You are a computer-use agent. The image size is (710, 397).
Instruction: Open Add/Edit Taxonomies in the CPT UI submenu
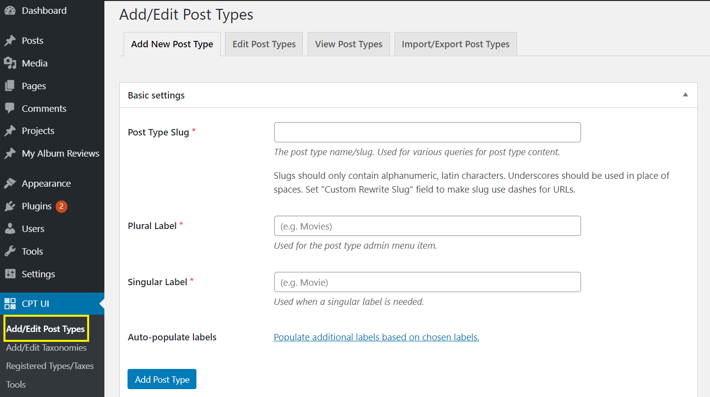46,347
